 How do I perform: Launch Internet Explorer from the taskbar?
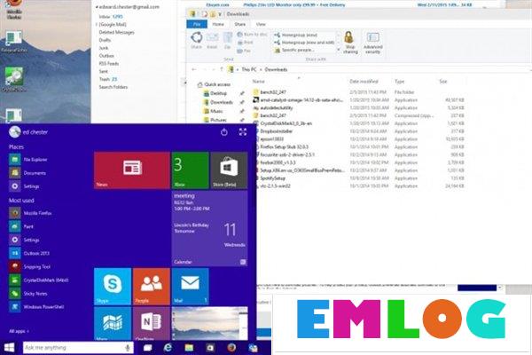pos(168,348)
